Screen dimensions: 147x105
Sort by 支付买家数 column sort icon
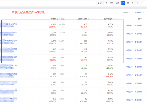tap(89, 19)
